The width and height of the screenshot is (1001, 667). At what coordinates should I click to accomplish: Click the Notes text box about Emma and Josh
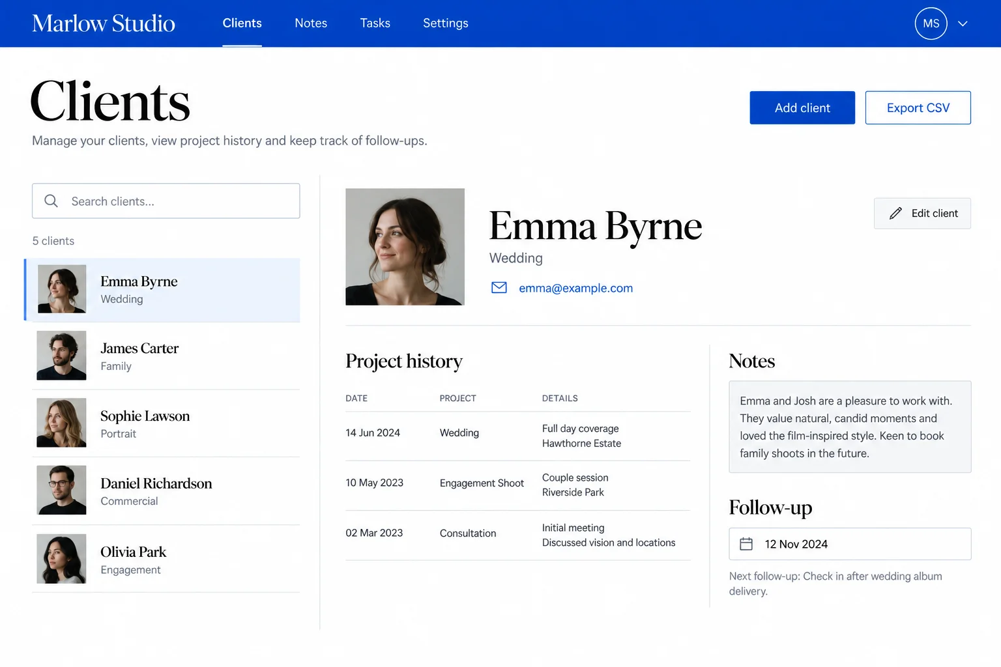[850, 427]
